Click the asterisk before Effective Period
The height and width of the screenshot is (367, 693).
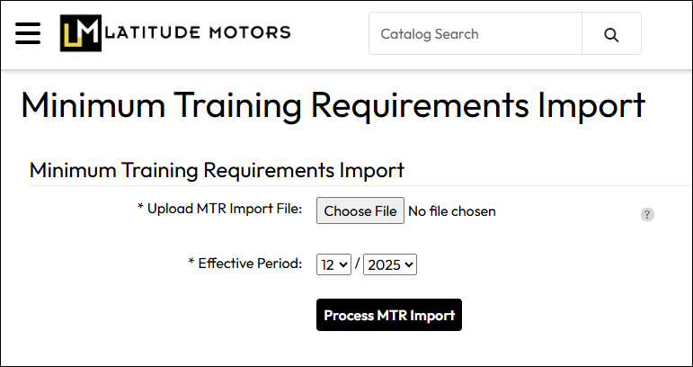191,263
